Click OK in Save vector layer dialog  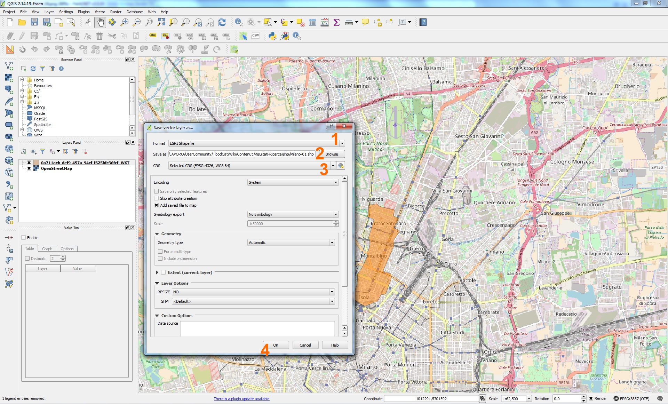(x=276, y=345)
